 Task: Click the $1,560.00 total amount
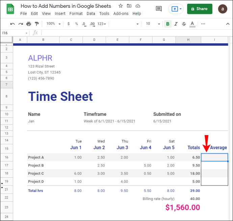point(183,207)
